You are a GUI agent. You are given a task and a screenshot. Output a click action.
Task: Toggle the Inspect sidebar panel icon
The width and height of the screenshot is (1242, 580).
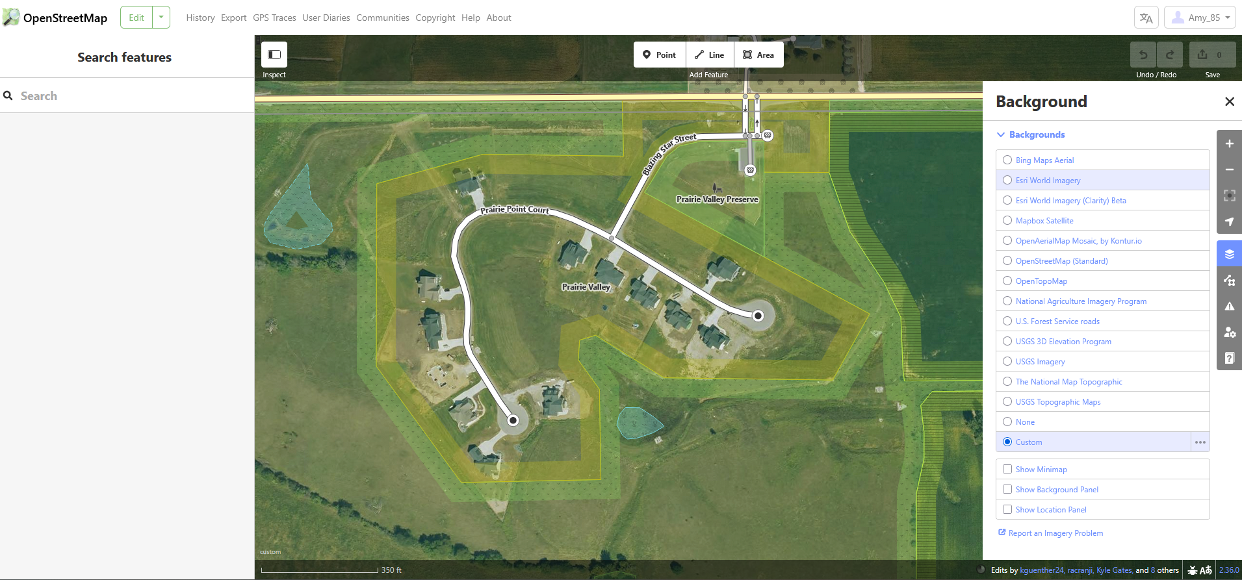click(274, 55)
